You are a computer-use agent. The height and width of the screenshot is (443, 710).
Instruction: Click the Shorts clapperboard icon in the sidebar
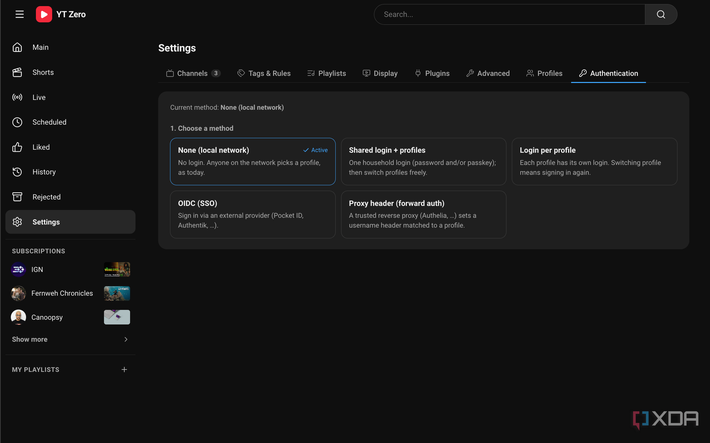17,72
